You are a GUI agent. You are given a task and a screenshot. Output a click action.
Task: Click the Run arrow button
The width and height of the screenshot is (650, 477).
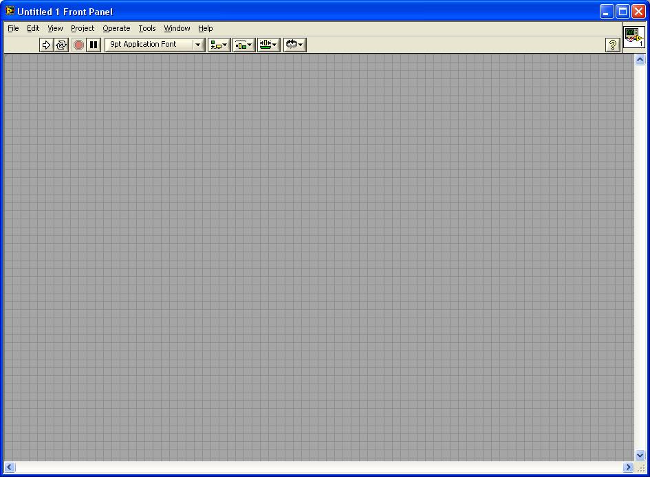(x=46, y=45)
